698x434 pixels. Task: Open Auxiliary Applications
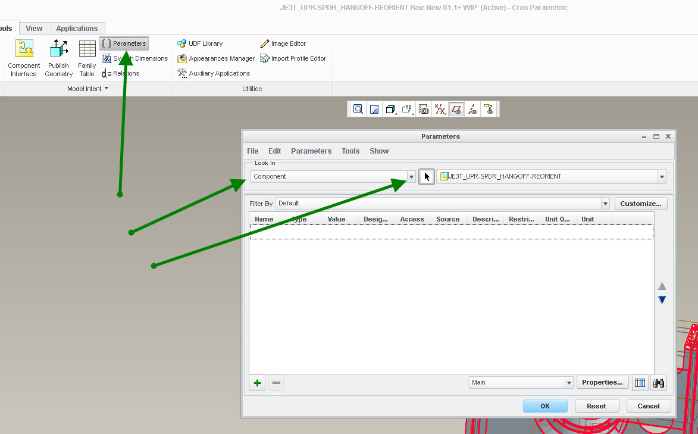[x=214, y=73]
